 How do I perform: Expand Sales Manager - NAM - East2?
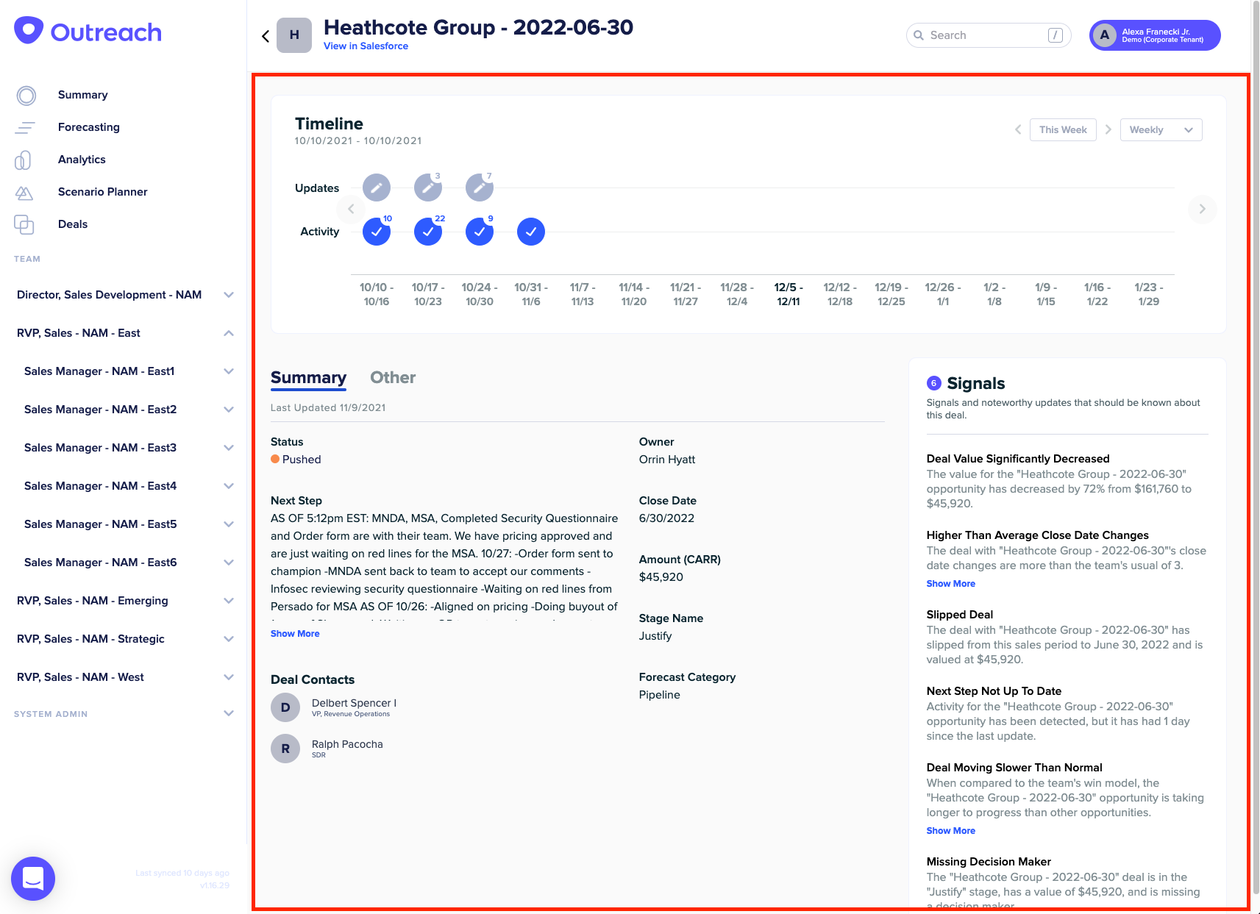(x=229, y=410)
